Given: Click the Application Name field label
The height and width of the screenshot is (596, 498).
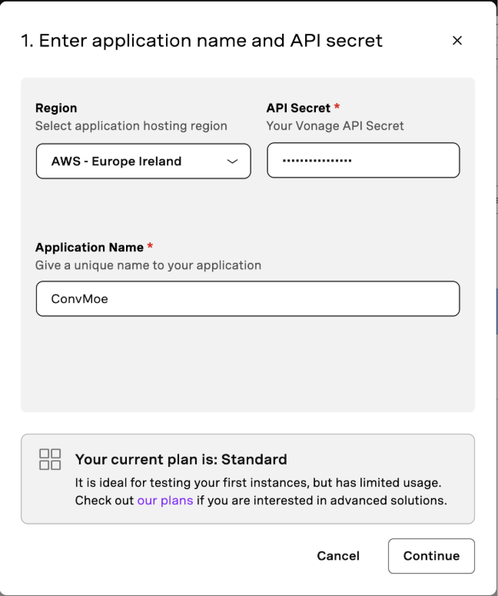Looking at the screenshot, I should pyautogui.click(x=89, y=248).
